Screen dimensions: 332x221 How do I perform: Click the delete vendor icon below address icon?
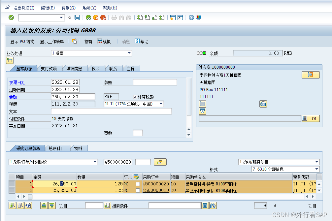[x=202, y=111]
